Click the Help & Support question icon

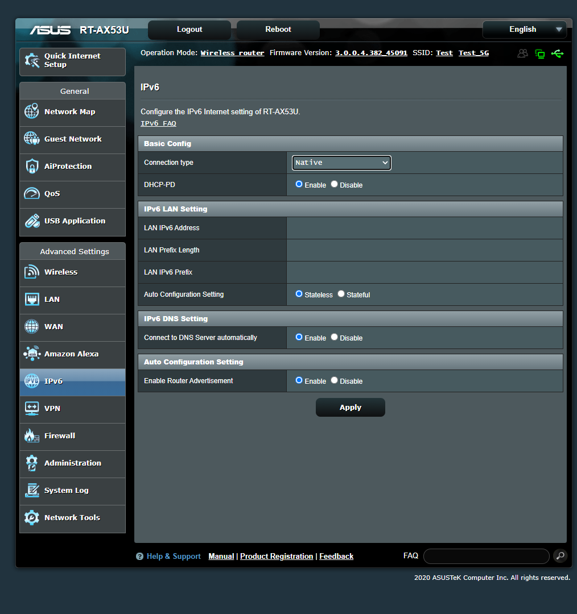139,557
